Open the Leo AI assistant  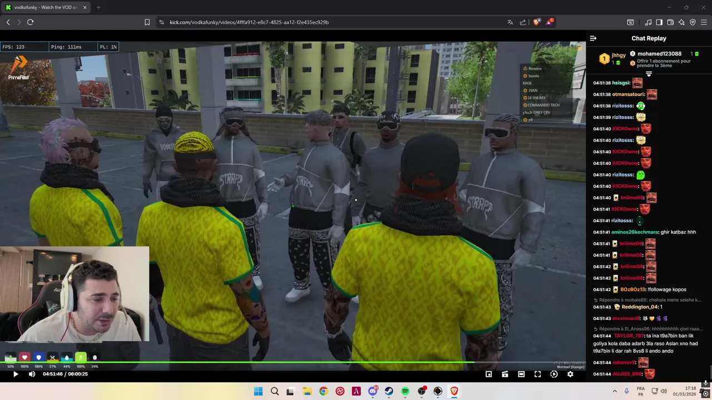click(681, 22)
